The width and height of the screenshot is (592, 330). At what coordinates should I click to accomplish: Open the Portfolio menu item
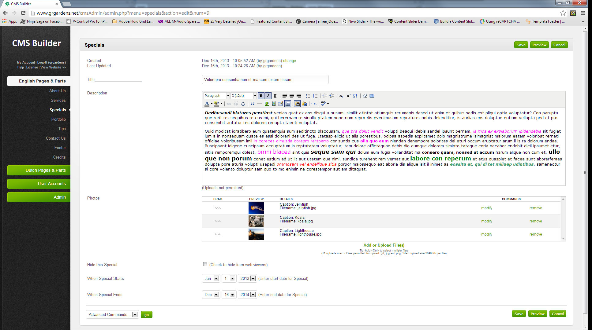58,119
